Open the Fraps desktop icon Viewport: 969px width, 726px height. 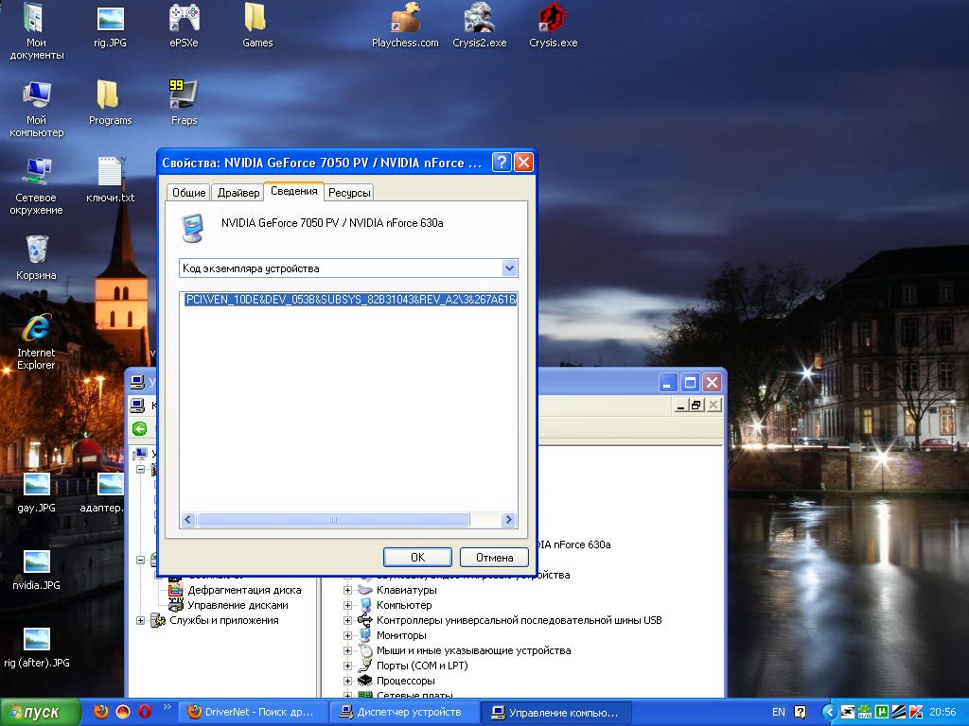click(x=184, y=95)
